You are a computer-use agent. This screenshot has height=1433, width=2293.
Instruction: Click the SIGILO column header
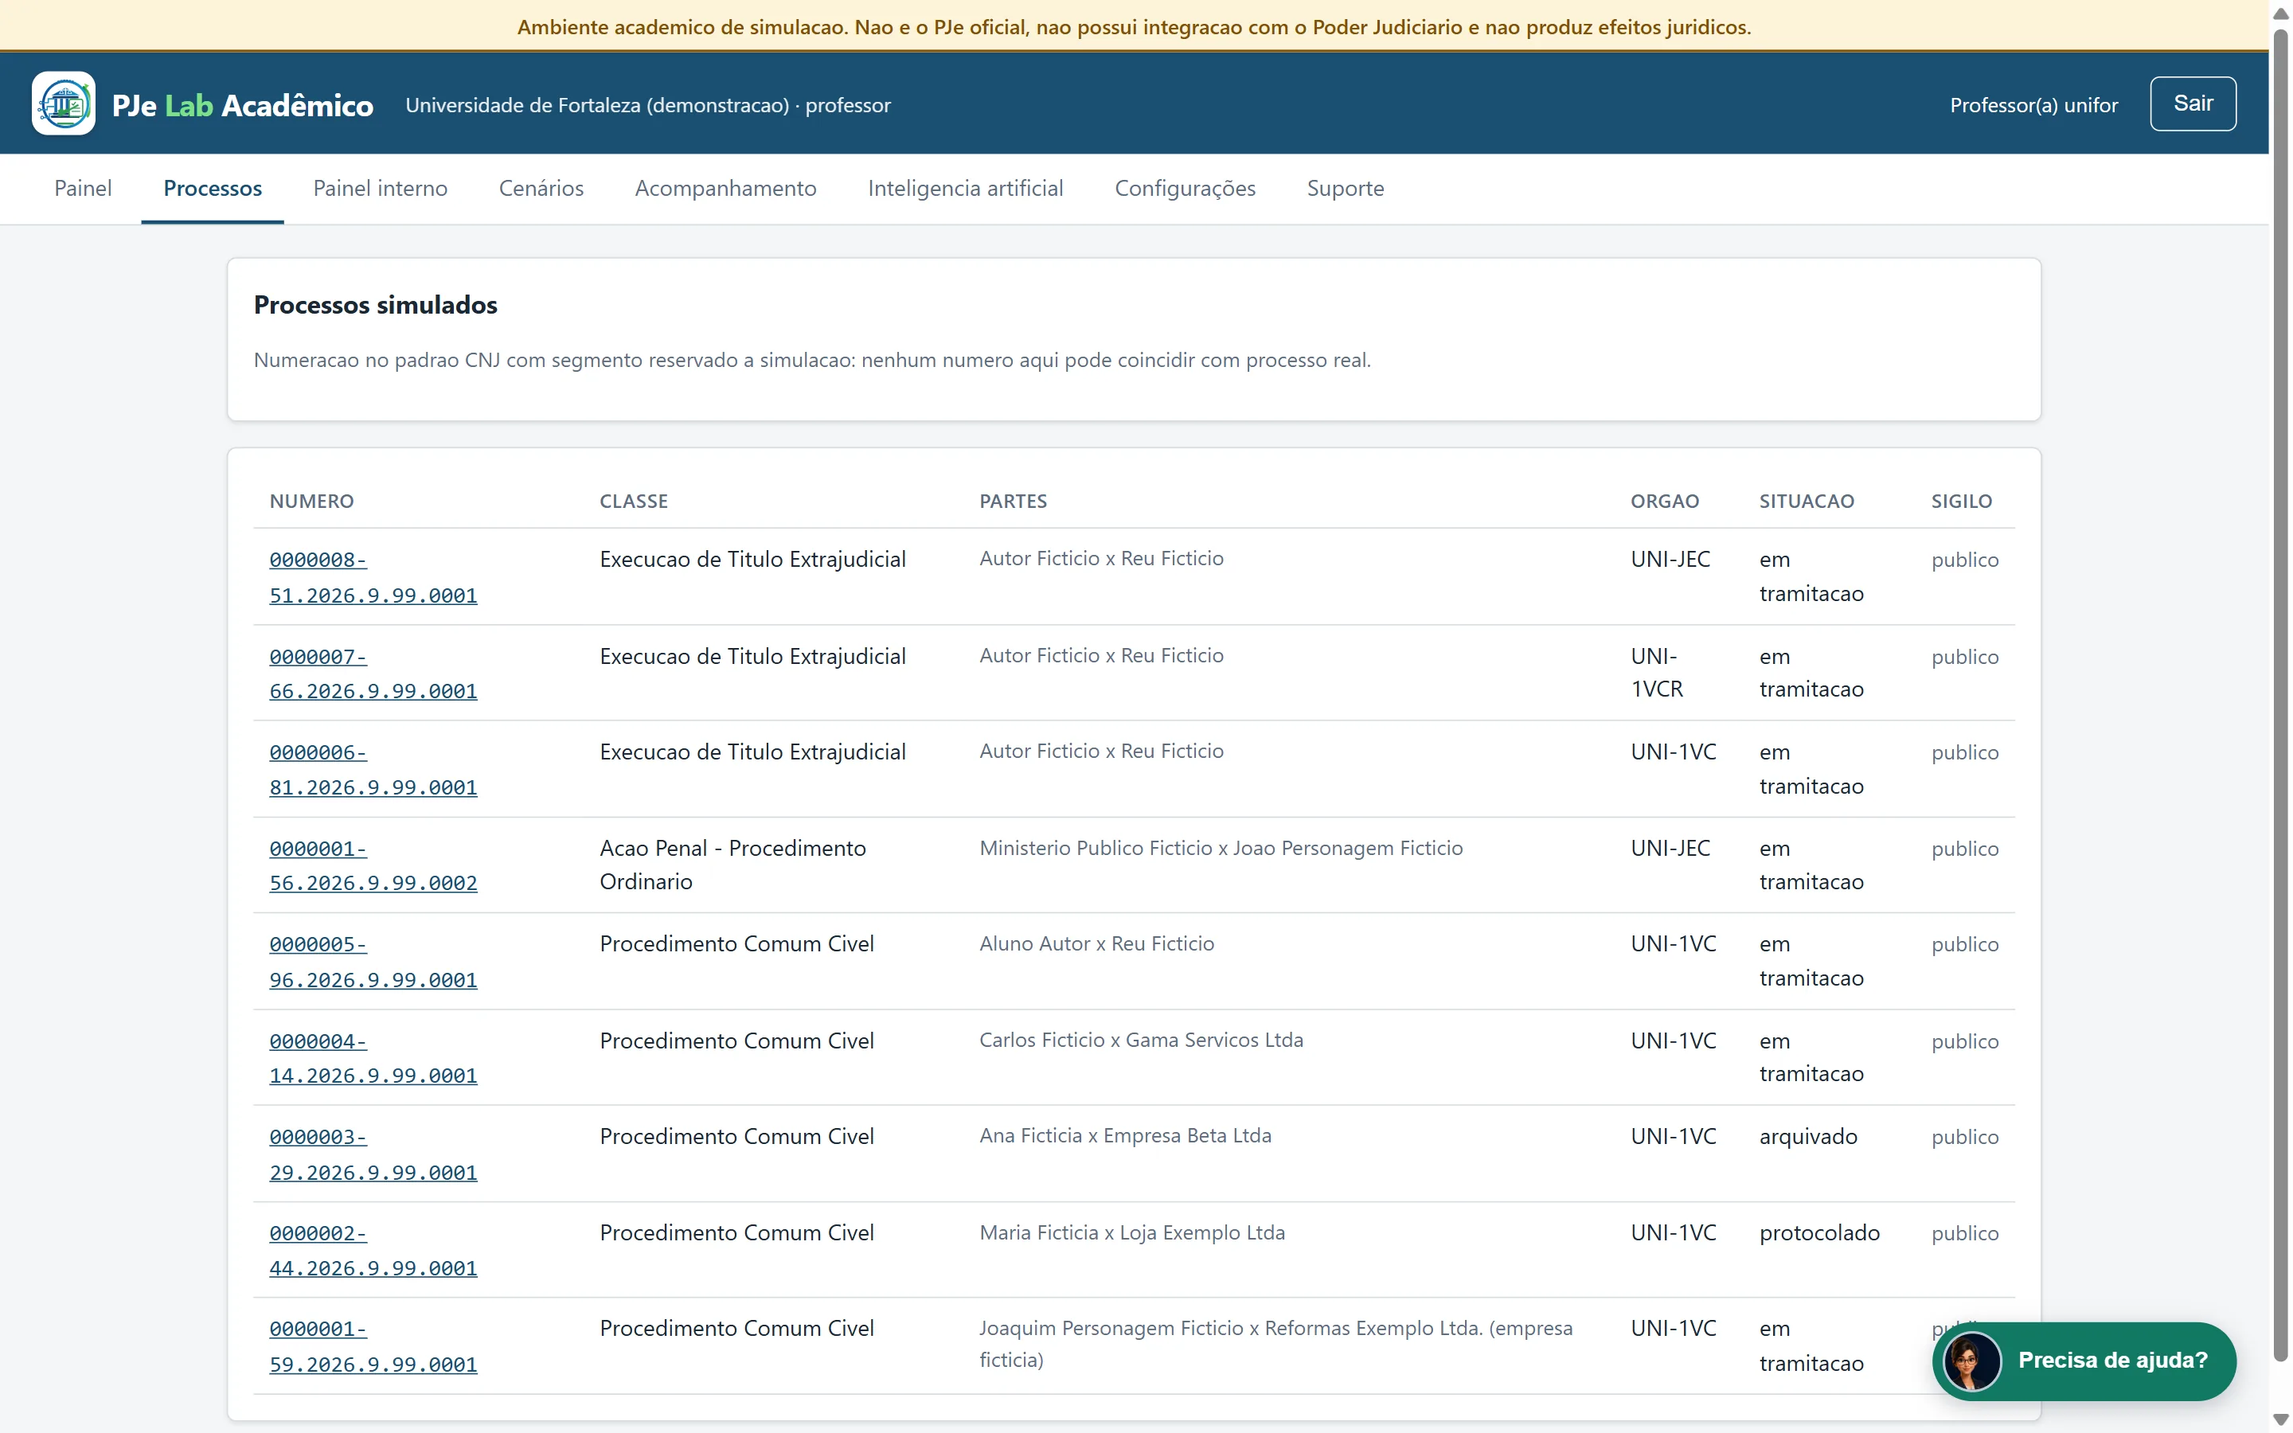(1961, 502)
